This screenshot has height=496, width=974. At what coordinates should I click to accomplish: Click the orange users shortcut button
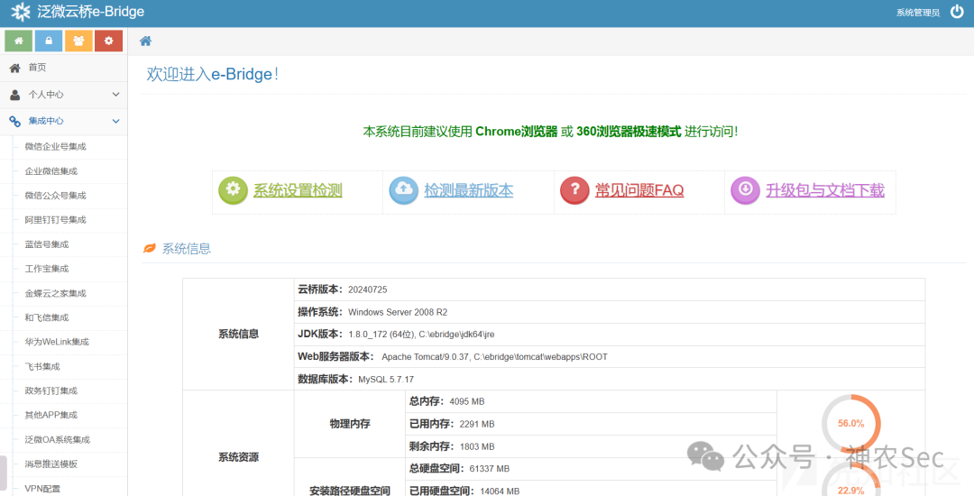(x=78, y=41)
